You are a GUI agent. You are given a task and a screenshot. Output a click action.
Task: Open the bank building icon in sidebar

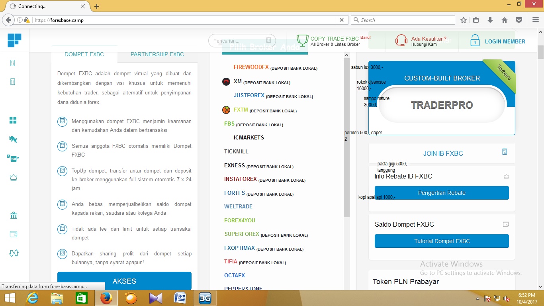[x=14, y=216]
